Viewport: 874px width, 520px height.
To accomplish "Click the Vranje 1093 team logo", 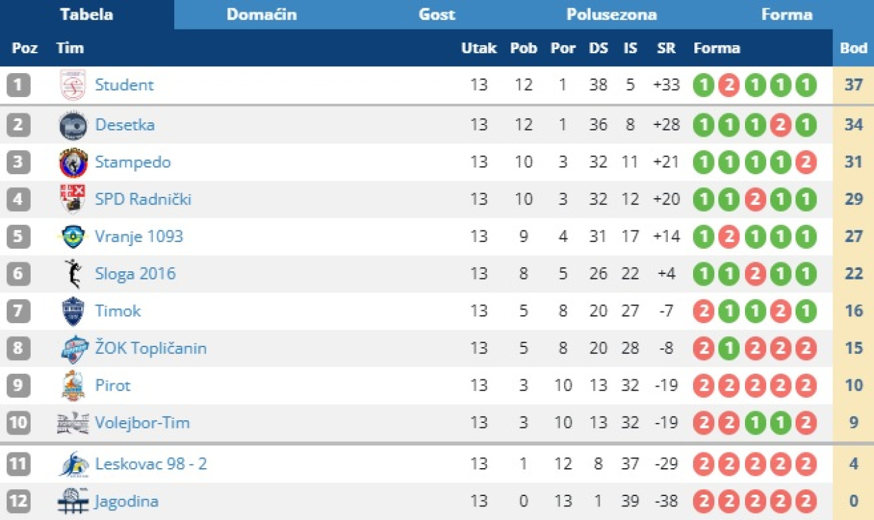I will tap(72, 237).
